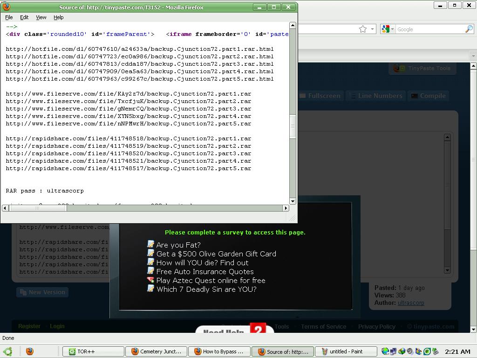The image size is (477, 358).
Task: Click the horizontal scrollbar thumb in source view
Action: coord(38,208)
